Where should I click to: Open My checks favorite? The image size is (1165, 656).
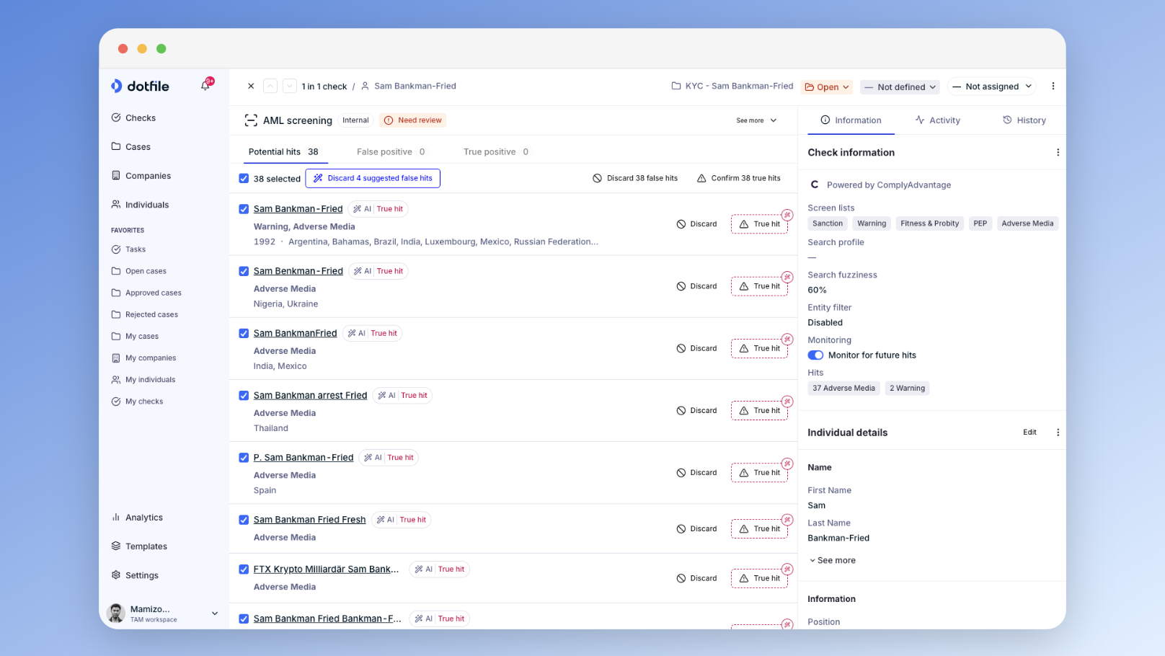[x=137, y=402]
